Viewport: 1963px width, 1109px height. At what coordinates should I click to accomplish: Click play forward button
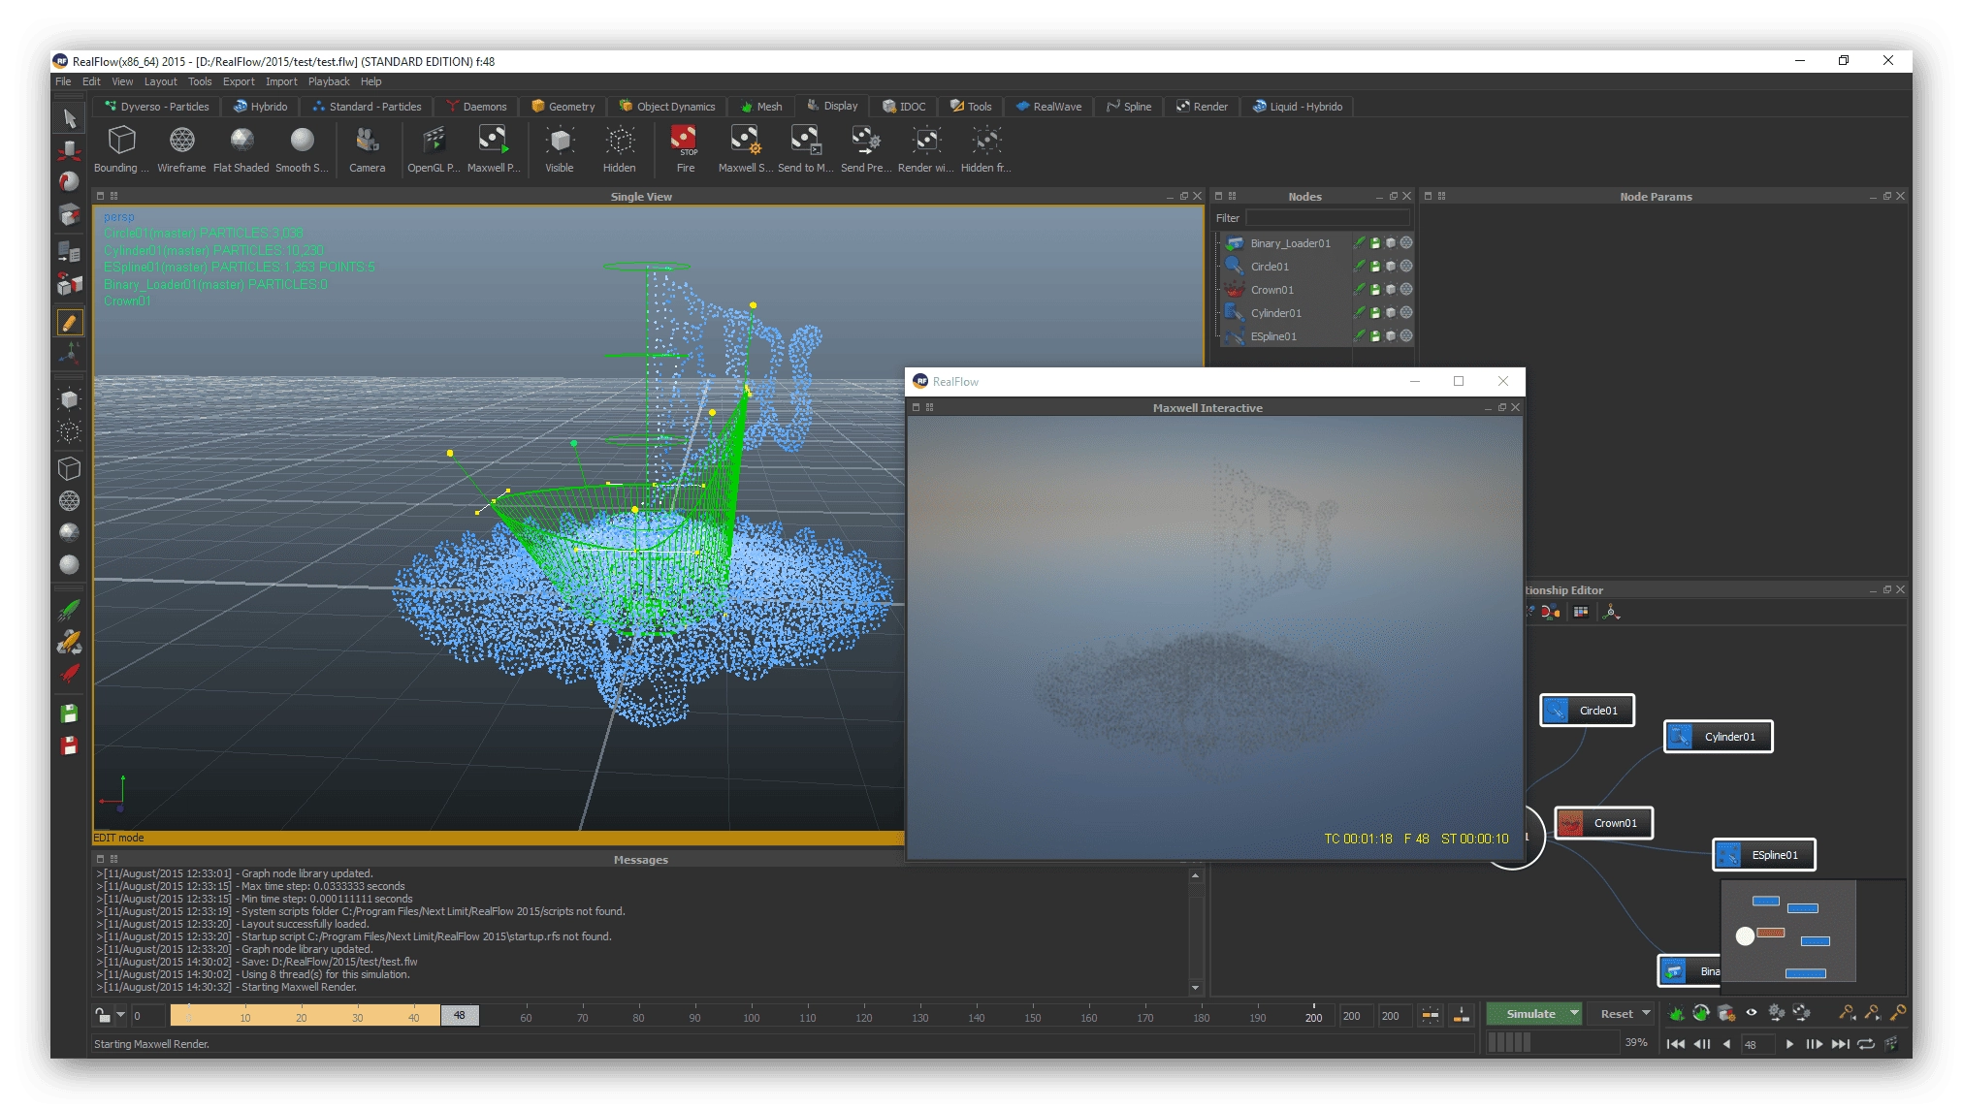[x=1789, y=1044]
